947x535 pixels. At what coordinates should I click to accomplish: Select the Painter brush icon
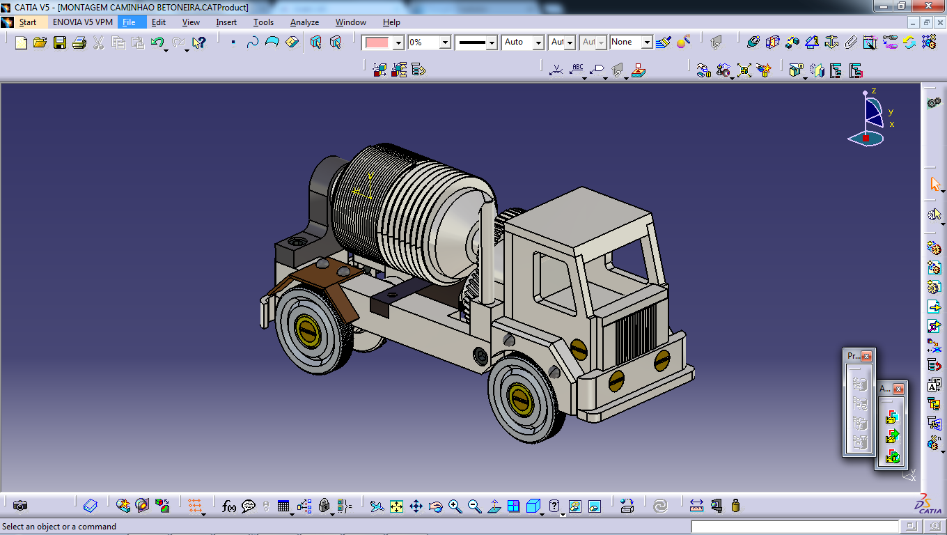point(663,42)
